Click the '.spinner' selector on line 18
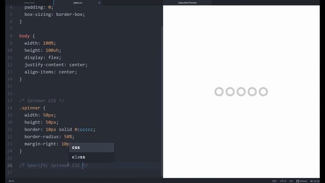The image size is (325, 183). click(x=29, y=108)
